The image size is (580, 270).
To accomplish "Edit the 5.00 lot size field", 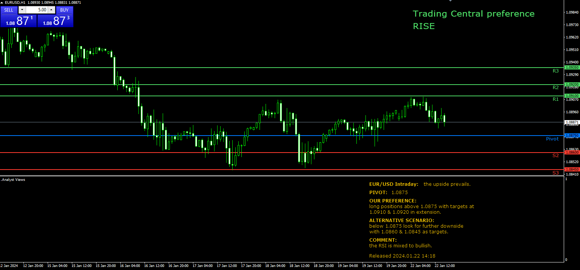I will [37, 10].
